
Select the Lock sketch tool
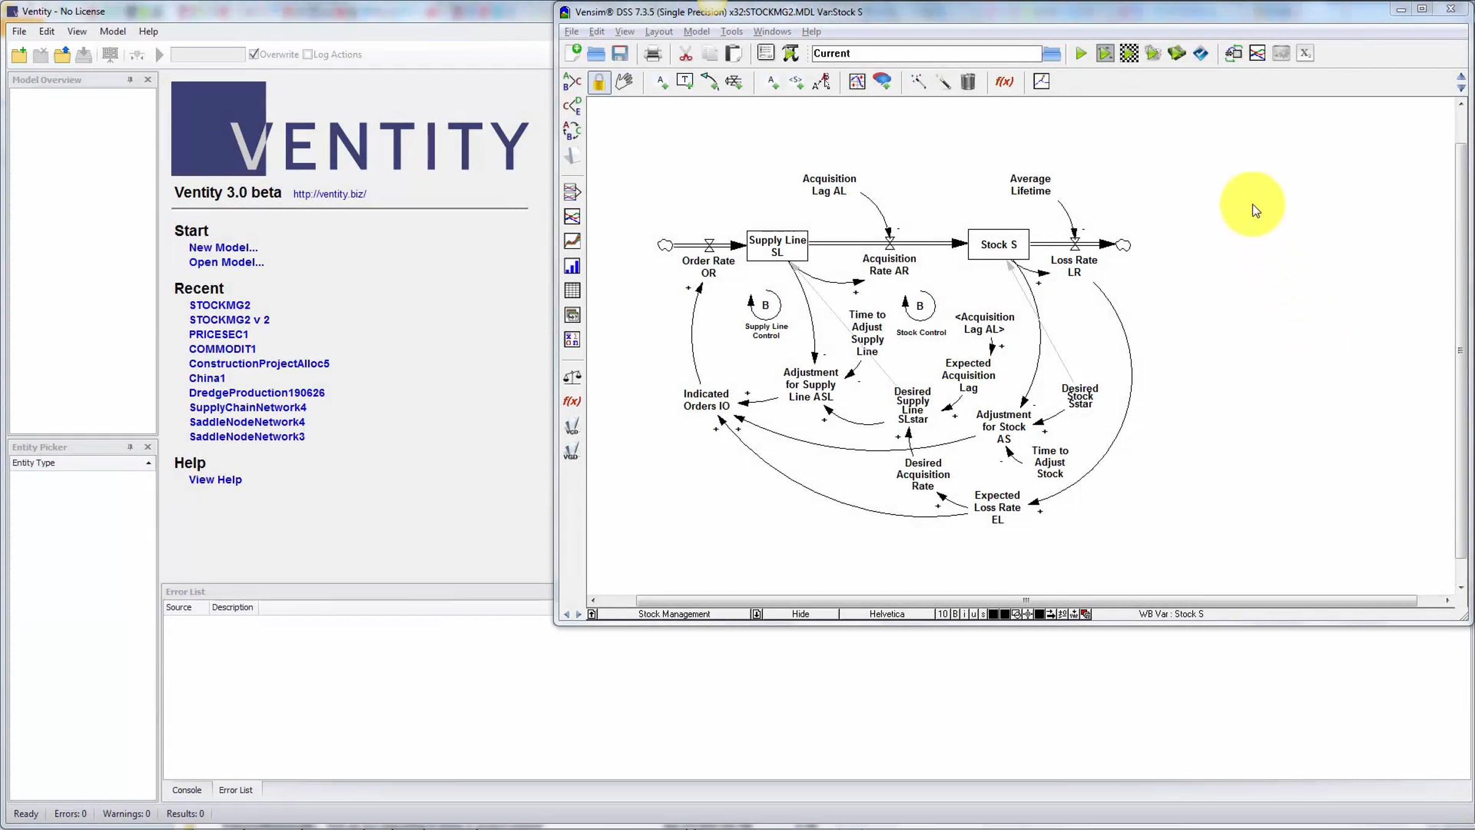[x=599, y=82]
